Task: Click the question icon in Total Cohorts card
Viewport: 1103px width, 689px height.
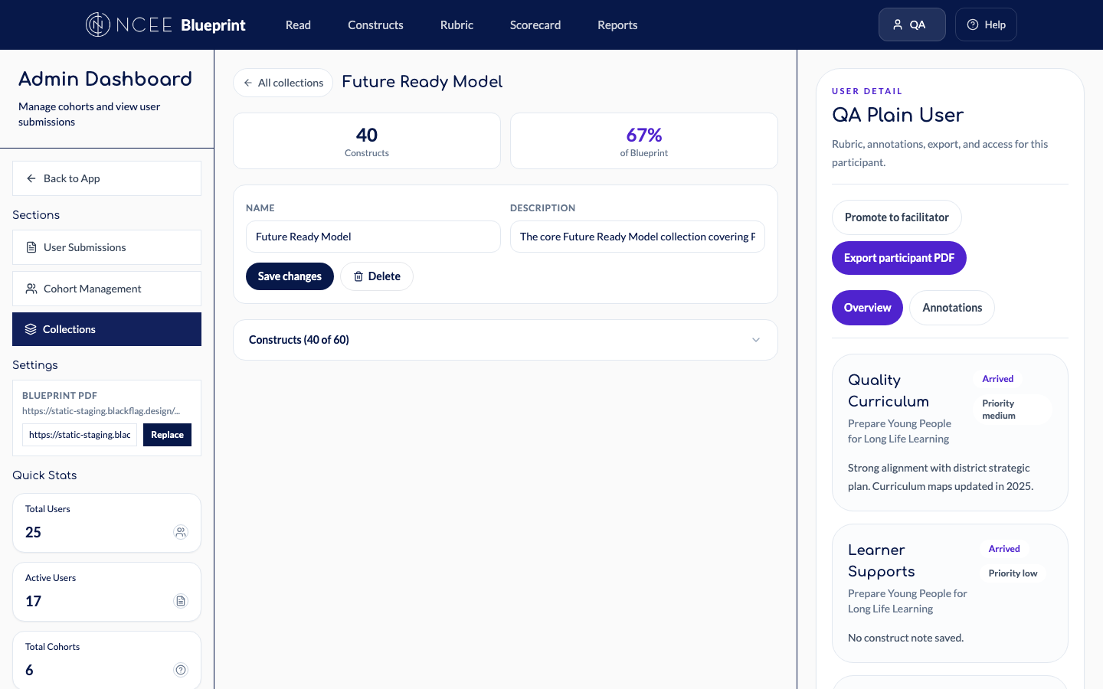Action: click(181, 670)
